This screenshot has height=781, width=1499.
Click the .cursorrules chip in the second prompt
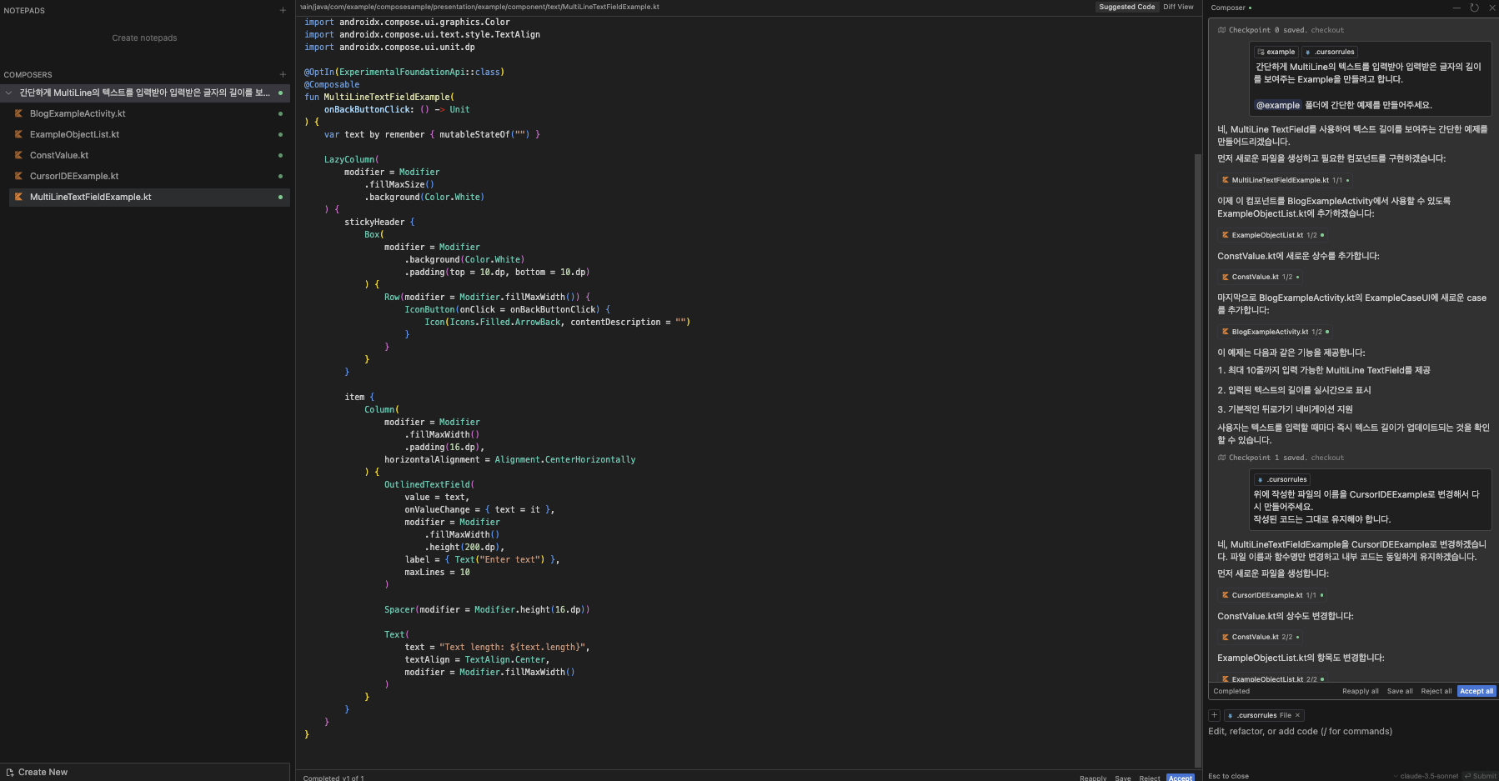1282,479
